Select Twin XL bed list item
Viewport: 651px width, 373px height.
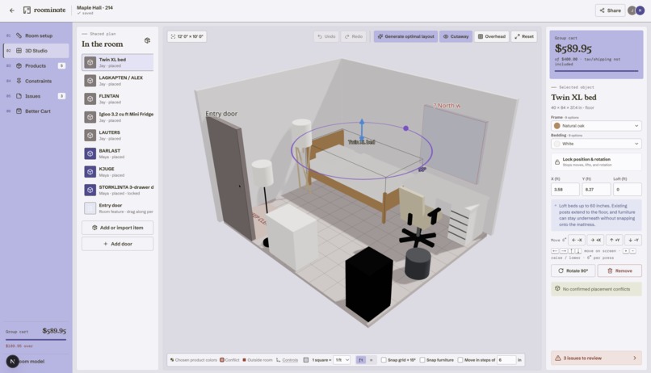(117, 62)
